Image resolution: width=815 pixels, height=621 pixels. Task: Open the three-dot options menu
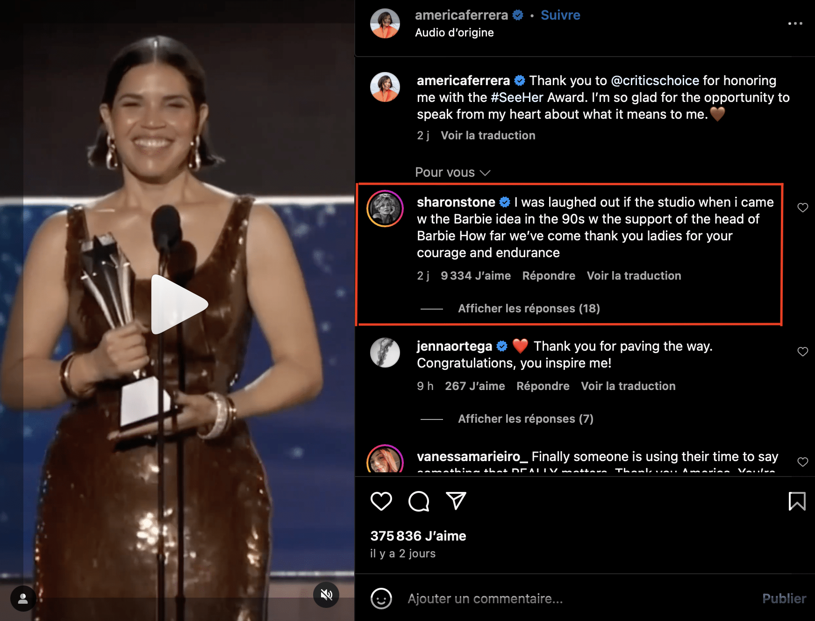point(795,23)
